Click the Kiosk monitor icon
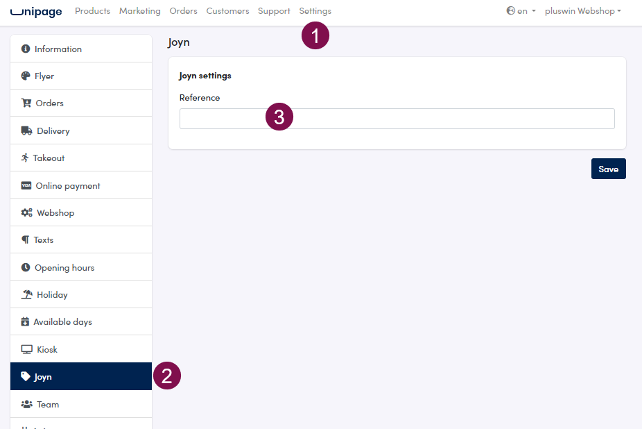 pyautogui.click(x=26, y=349)
